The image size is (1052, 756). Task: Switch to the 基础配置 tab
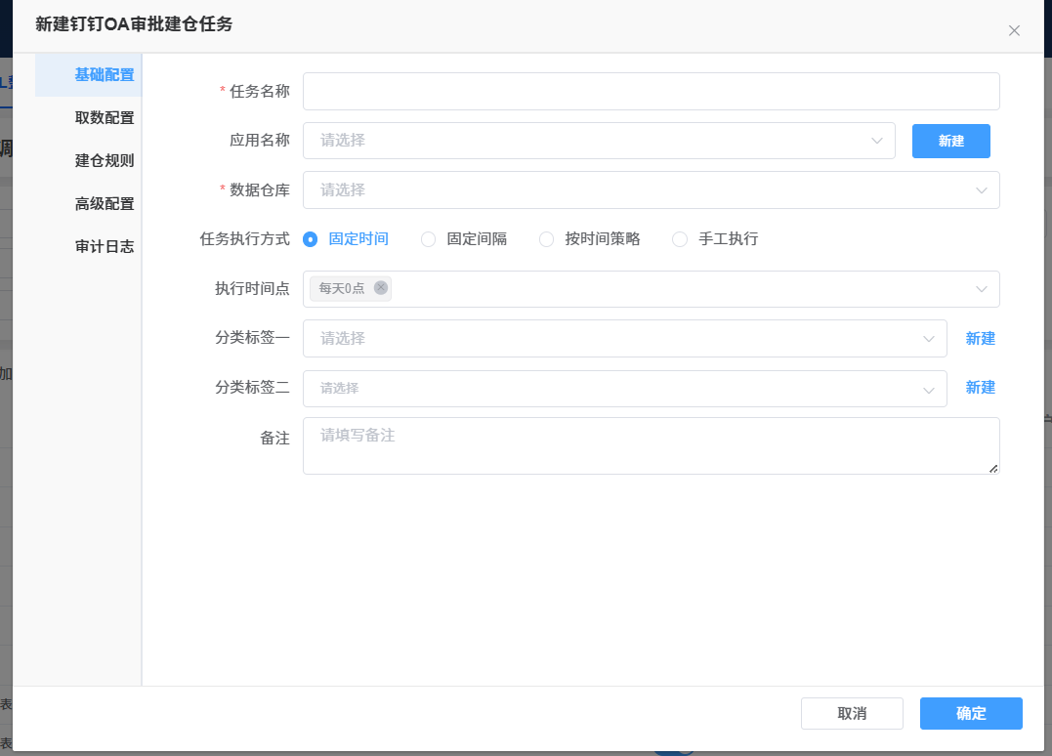tap(104, 75)
